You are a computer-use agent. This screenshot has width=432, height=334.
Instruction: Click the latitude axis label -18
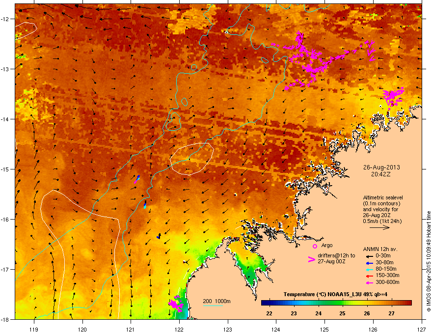click(x=5, y=319)
